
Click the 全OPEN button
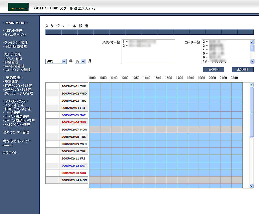[x=214, y=70]
